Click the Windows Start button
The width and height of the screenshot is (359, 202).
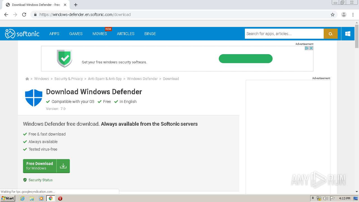pyautogui.click(x=8, y=198)
